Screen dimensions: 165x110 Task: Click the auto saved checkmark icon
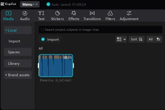(x=48, y=4)
